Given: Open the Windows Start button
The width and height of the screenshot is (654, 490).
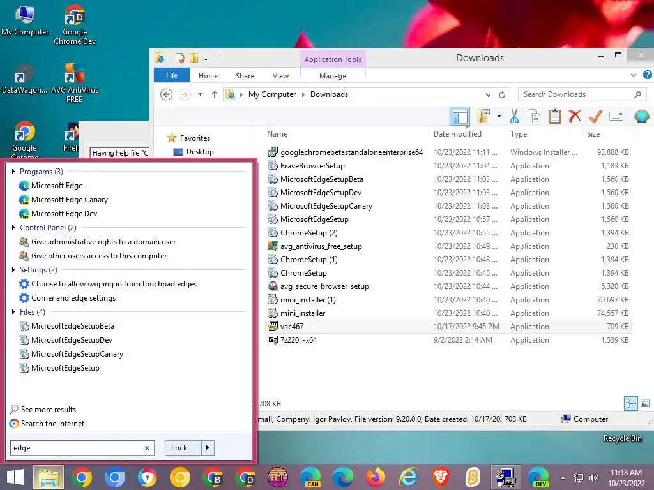Looking at the screenshot, I should click(x=15, y=477).
